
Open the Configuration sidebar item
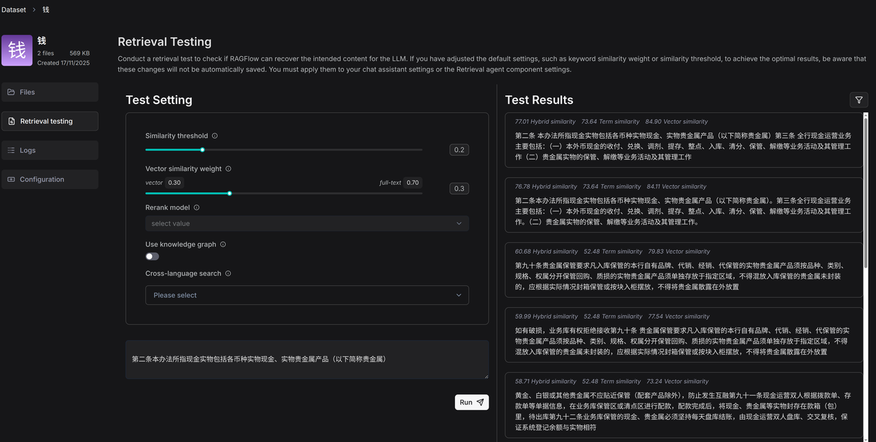click(49, 179)
